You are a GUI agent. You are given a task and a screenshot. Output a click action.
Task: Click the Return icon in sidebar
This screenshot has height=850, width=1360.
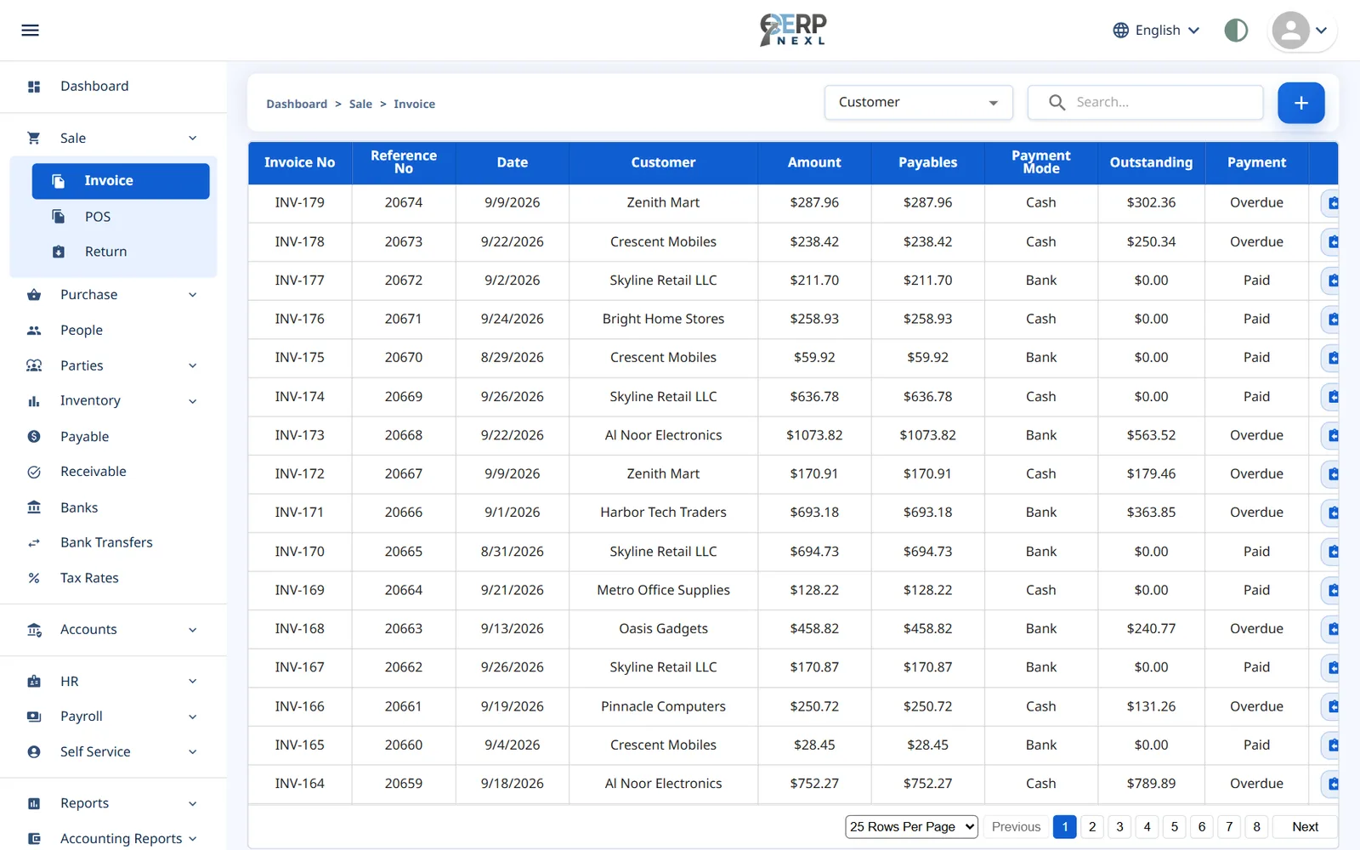coord(59,252)
